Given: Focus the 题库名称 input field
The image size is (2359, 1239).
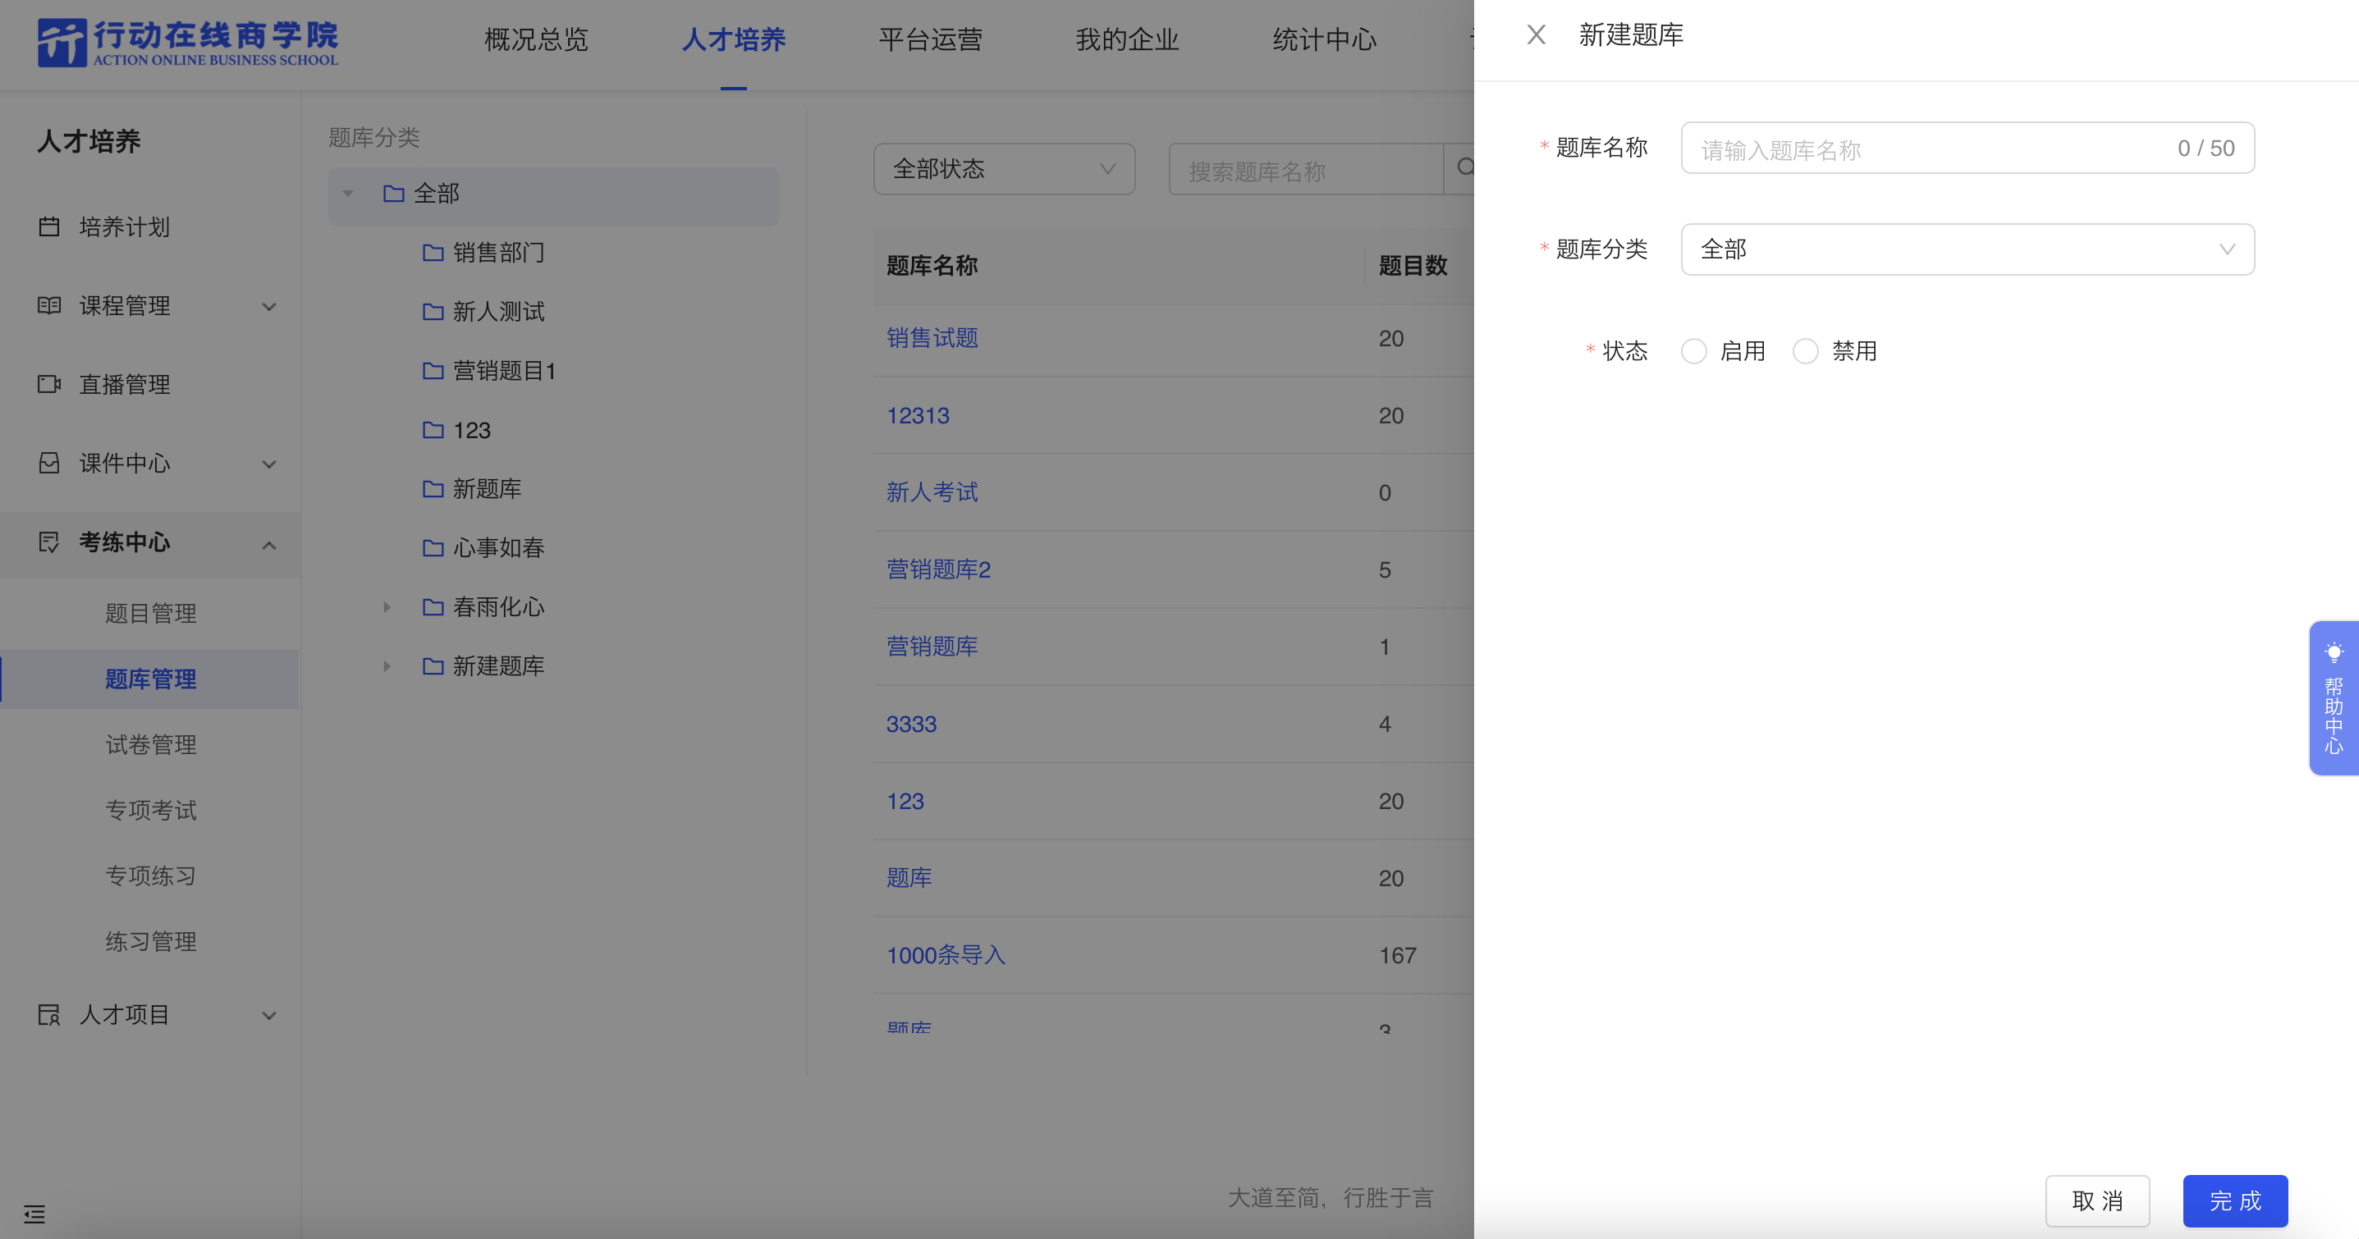Looking at the screenshot, I should point(1967,148).
